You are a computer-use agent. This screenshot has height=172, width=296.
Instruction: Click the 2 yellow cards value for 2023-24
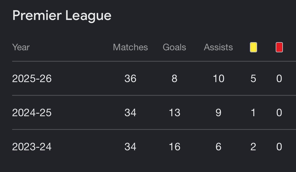point(253,147)
